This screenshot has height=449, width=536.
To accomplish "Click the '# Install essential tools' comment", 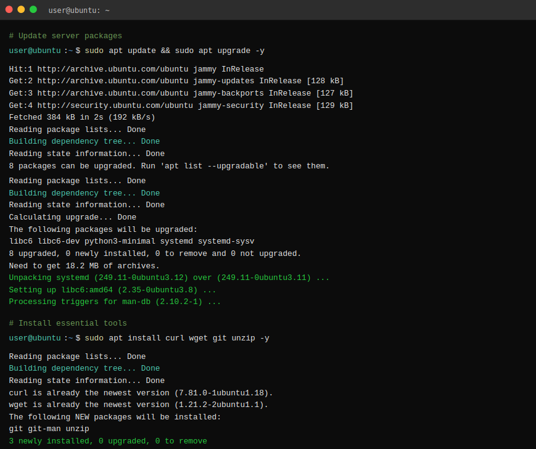I will point(68,323).
